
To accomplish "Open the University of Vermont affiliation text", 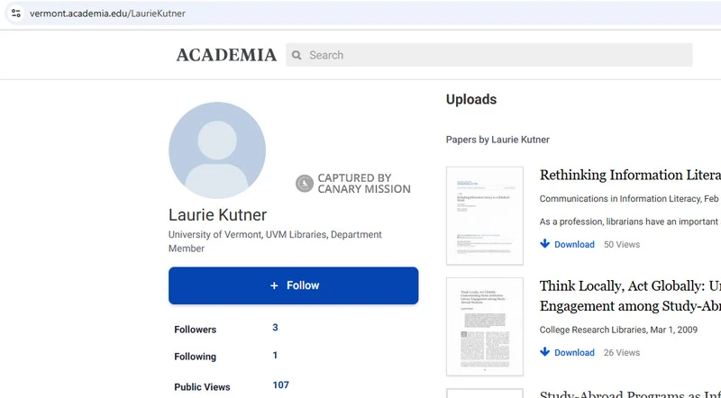I will [x=275, y=241].
